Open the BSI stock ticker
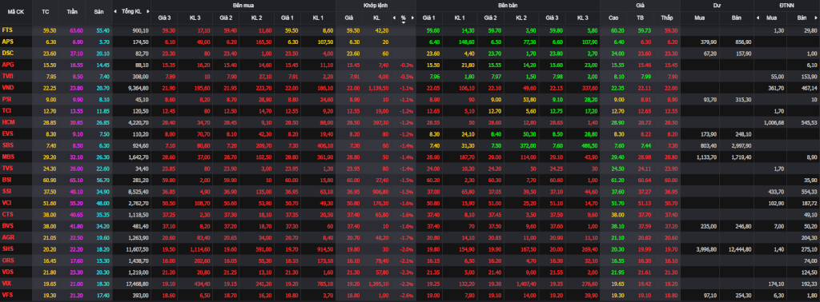820x302 pixels. [x=6, y=179]
